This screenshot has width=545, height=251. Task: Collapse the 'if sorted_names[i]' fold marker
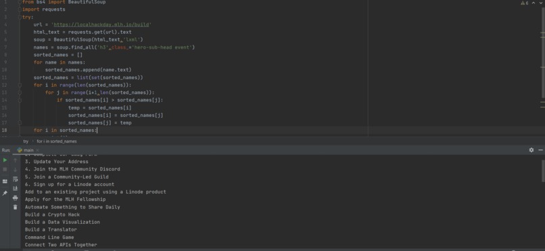click(x=20, y=100)
